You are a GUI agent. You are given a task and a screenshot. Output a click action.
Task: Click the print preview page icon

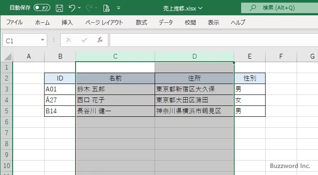(106, 8)
